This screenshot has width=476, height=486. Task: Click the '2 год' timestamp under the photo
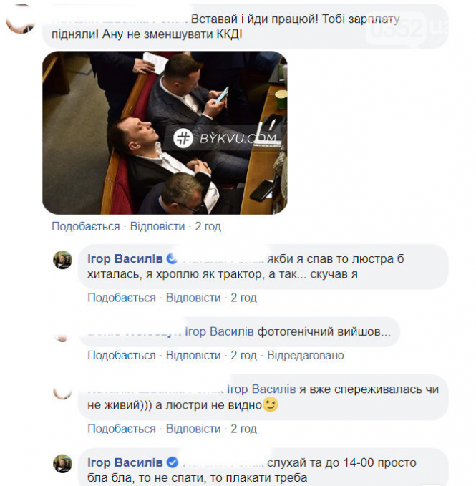coord(208,226)
